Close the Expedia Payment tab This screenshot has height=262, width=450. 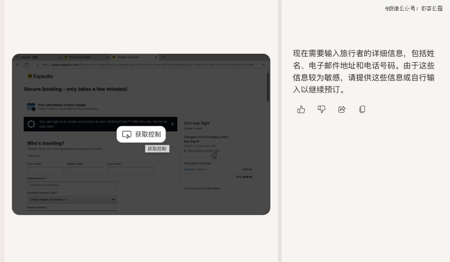point(156,57)
